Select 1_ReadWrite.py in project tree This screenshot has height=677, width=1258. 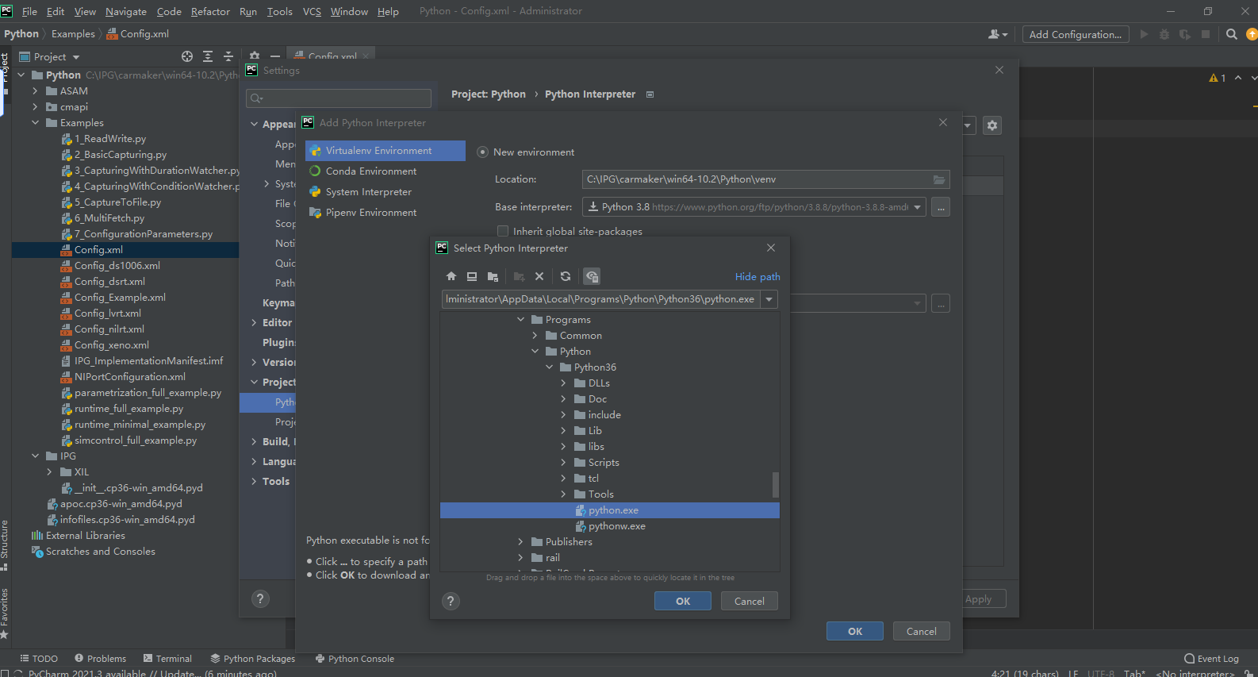[110, 139]
